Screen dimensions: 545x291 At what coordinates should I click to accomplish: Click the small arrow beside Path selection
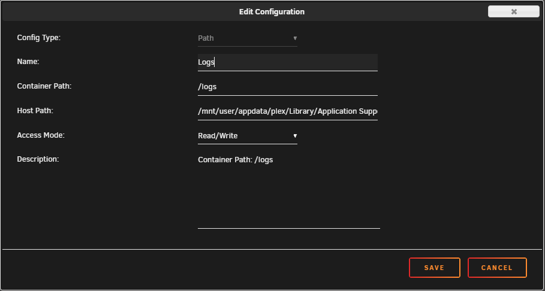click(x=295, y=38)
